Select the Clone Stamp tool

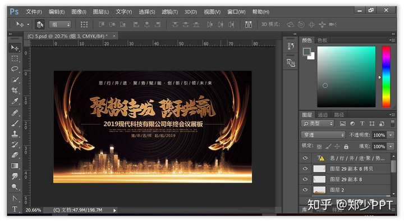point(15,134)
